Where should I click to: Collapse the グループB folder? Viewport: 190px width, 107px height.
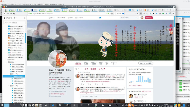pos(9,86)
